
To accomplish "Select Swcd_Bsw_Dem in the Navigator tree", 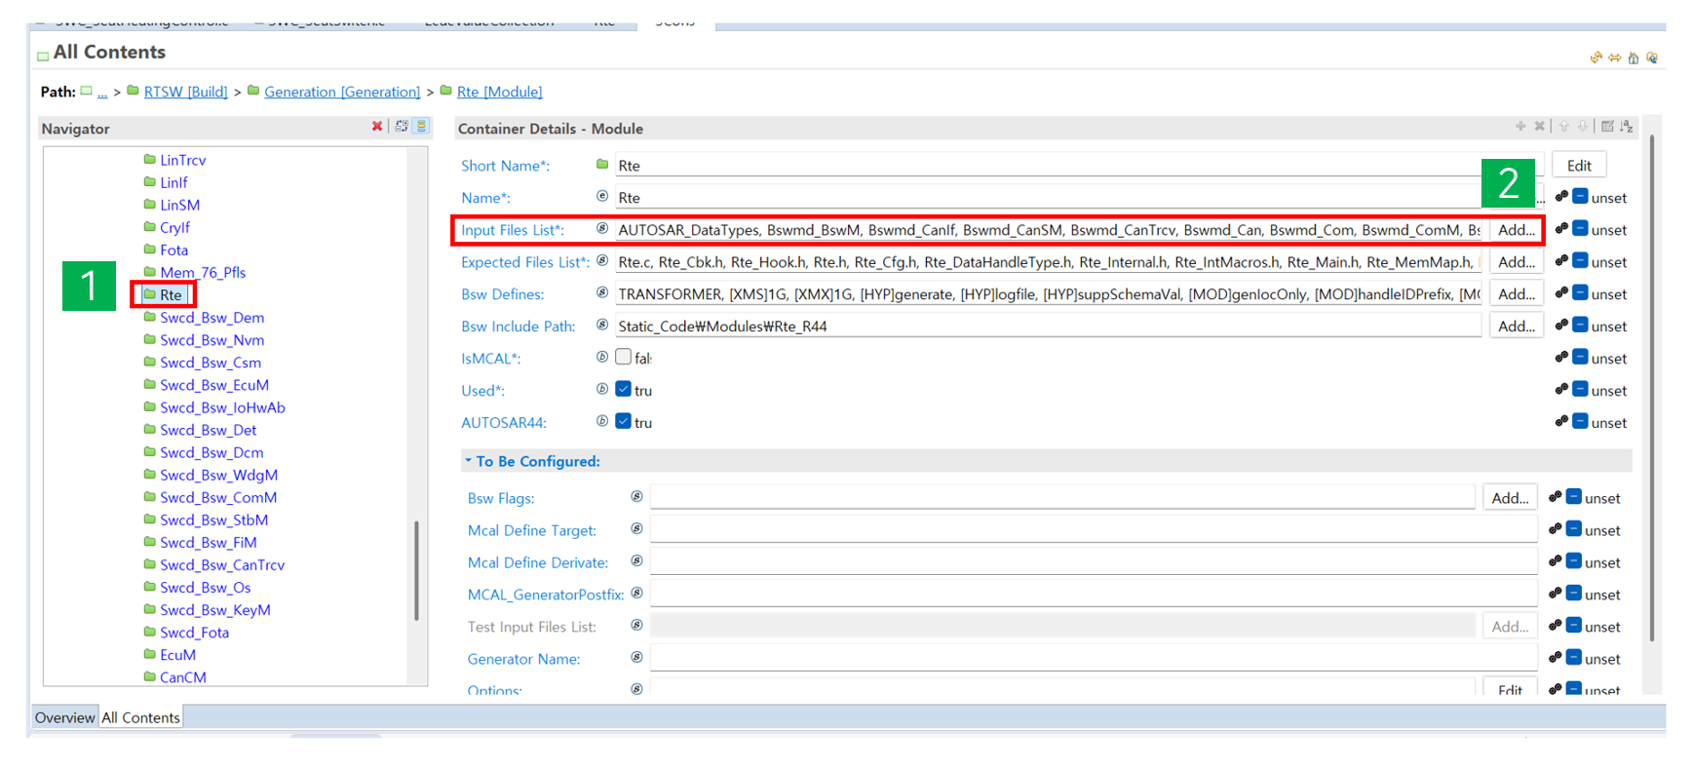I will click(212, 318).
